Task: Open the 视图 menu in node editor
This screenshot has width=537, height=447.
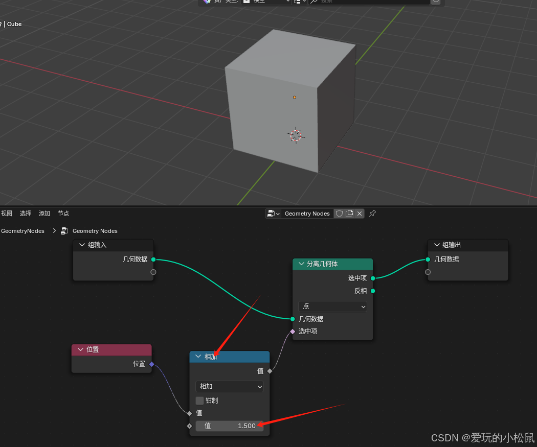Action: [x=7, y=214]
